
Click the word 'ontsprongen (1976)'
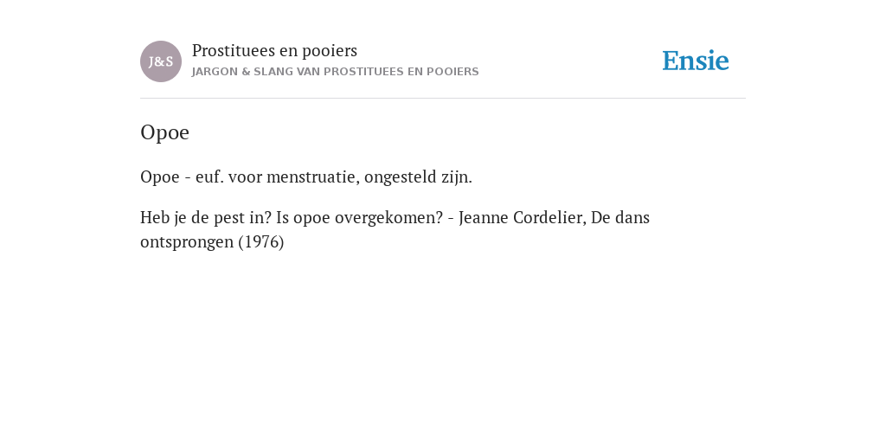click(212, 242)
